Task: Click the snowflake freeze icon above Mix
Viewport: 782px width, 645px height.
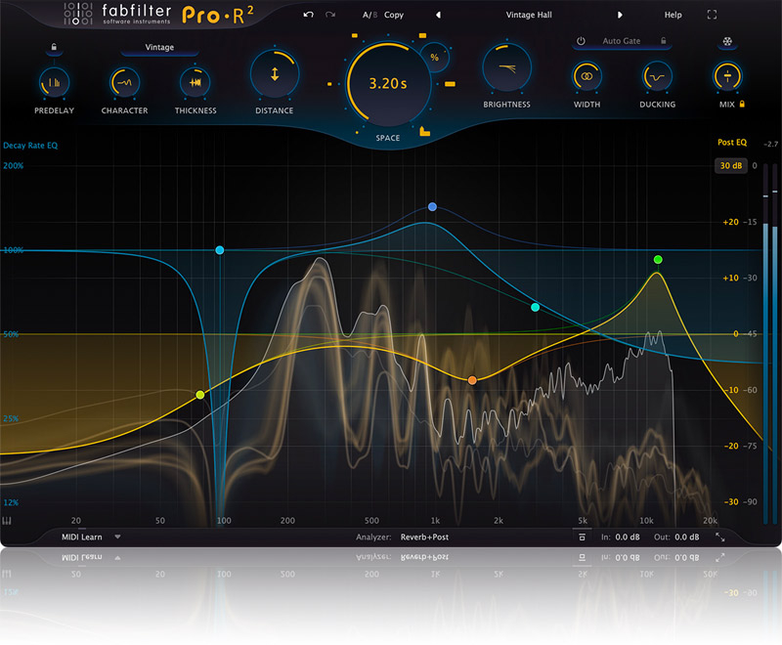Action: (727, 41)
